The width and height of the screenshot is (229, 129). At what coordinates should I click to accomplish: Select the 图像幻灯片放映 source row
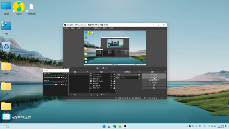(x=102, y=81)
